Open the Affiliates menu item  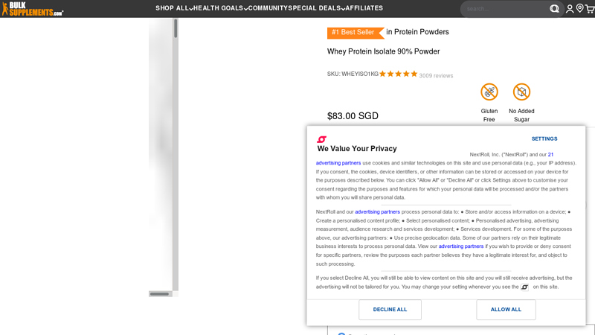[x=364, y=8]
